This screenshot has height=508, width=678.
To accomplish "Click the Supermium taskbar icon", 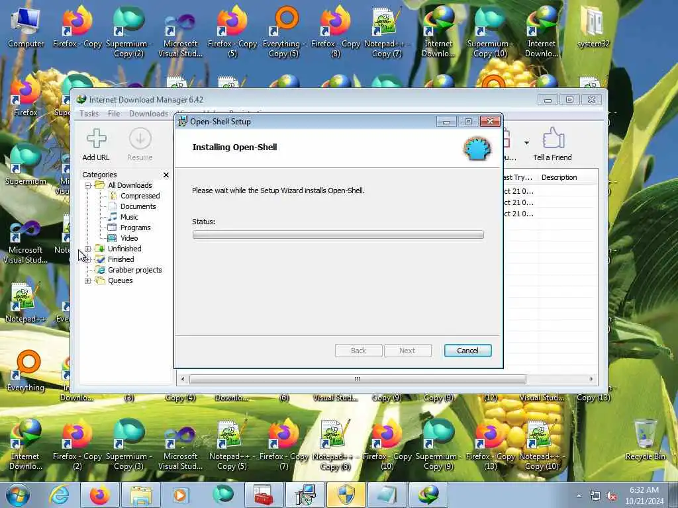I will (x=222, y=495).
